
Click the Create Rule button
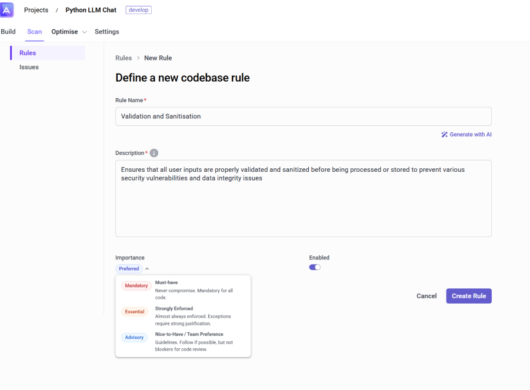pyautogui.click(x=468, y=296)
